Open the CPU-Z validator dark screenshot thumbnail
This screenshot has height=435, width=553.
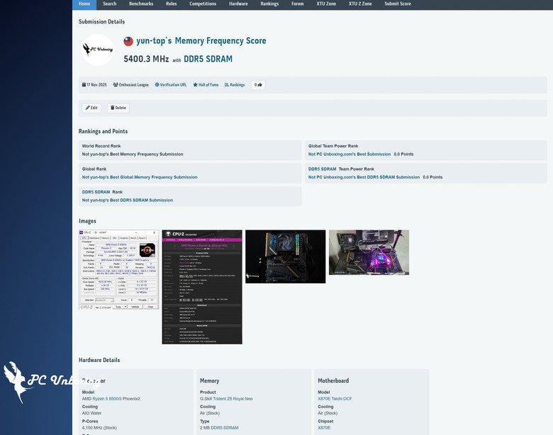[x=202, y=287]
